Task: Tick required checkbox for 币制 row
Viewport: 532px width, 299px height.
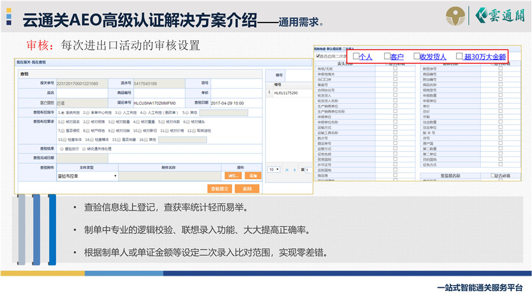Action: [501, 116]
